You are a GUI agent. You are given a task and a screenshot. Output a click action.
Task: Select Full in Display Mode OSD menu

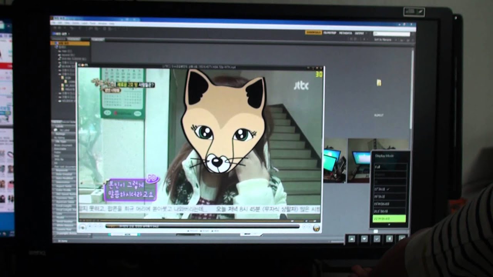click(390, 167)
